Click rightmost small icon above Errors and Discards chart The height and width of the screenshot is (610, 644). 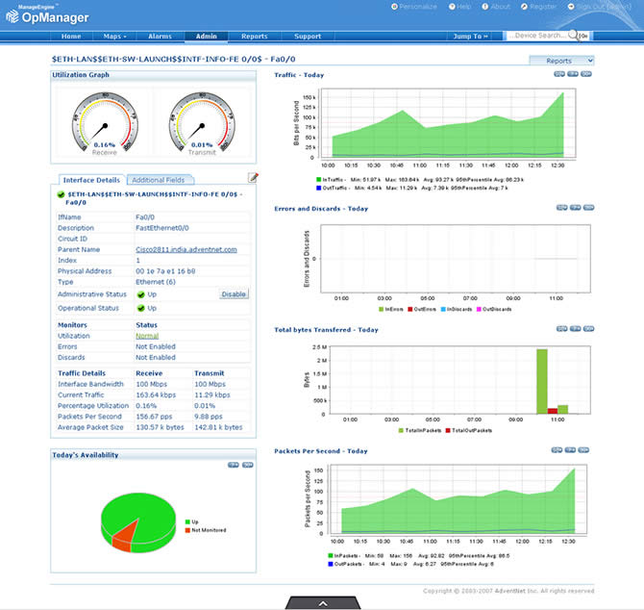click(585, 208)
